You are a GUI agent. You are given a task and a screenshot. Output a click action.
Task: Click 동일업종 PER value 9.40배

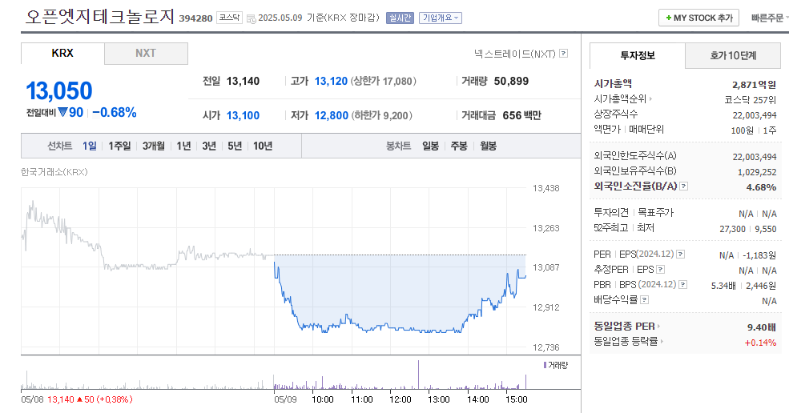pos(761,327)
